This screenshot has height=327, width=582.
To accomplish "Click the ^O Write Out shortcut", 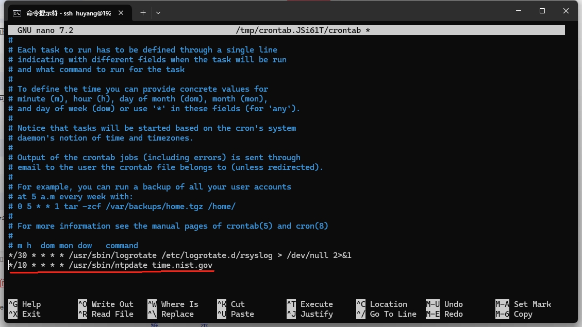I will [105, 304].
